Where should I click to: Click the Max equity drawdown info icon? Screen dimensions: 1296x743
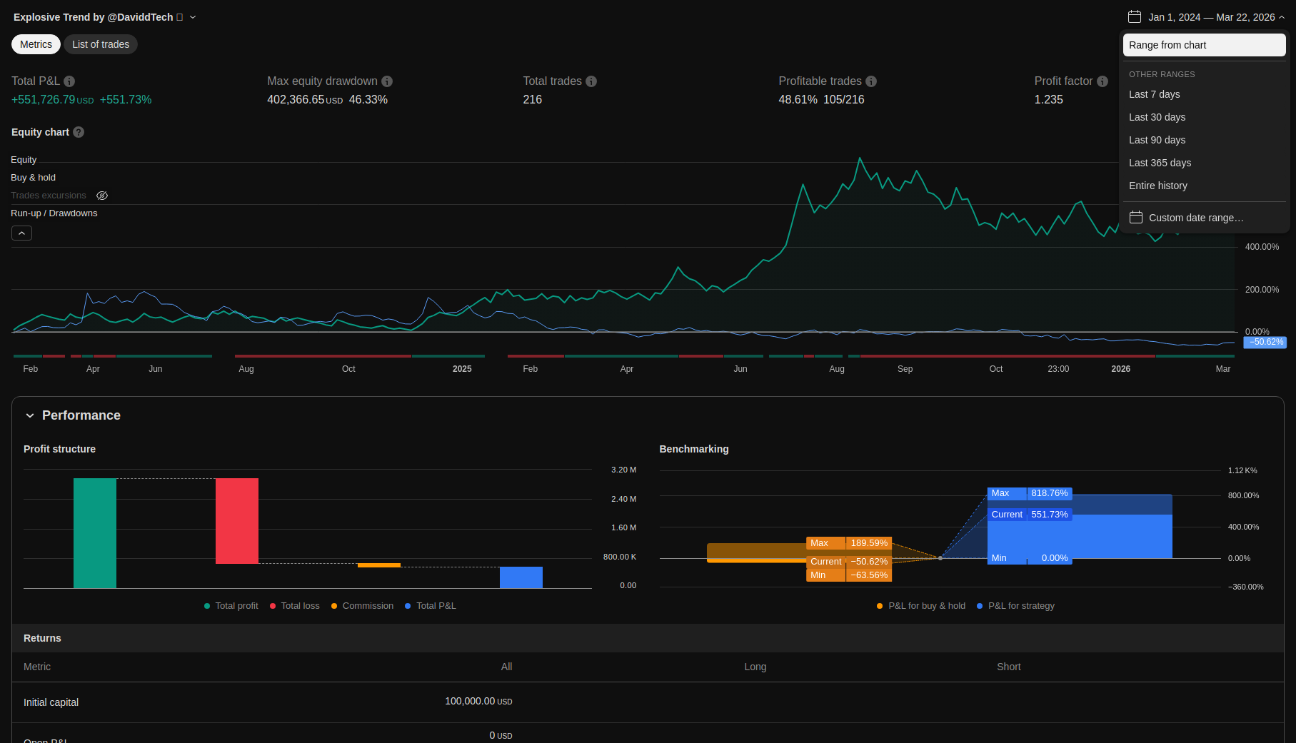[387, 81]
